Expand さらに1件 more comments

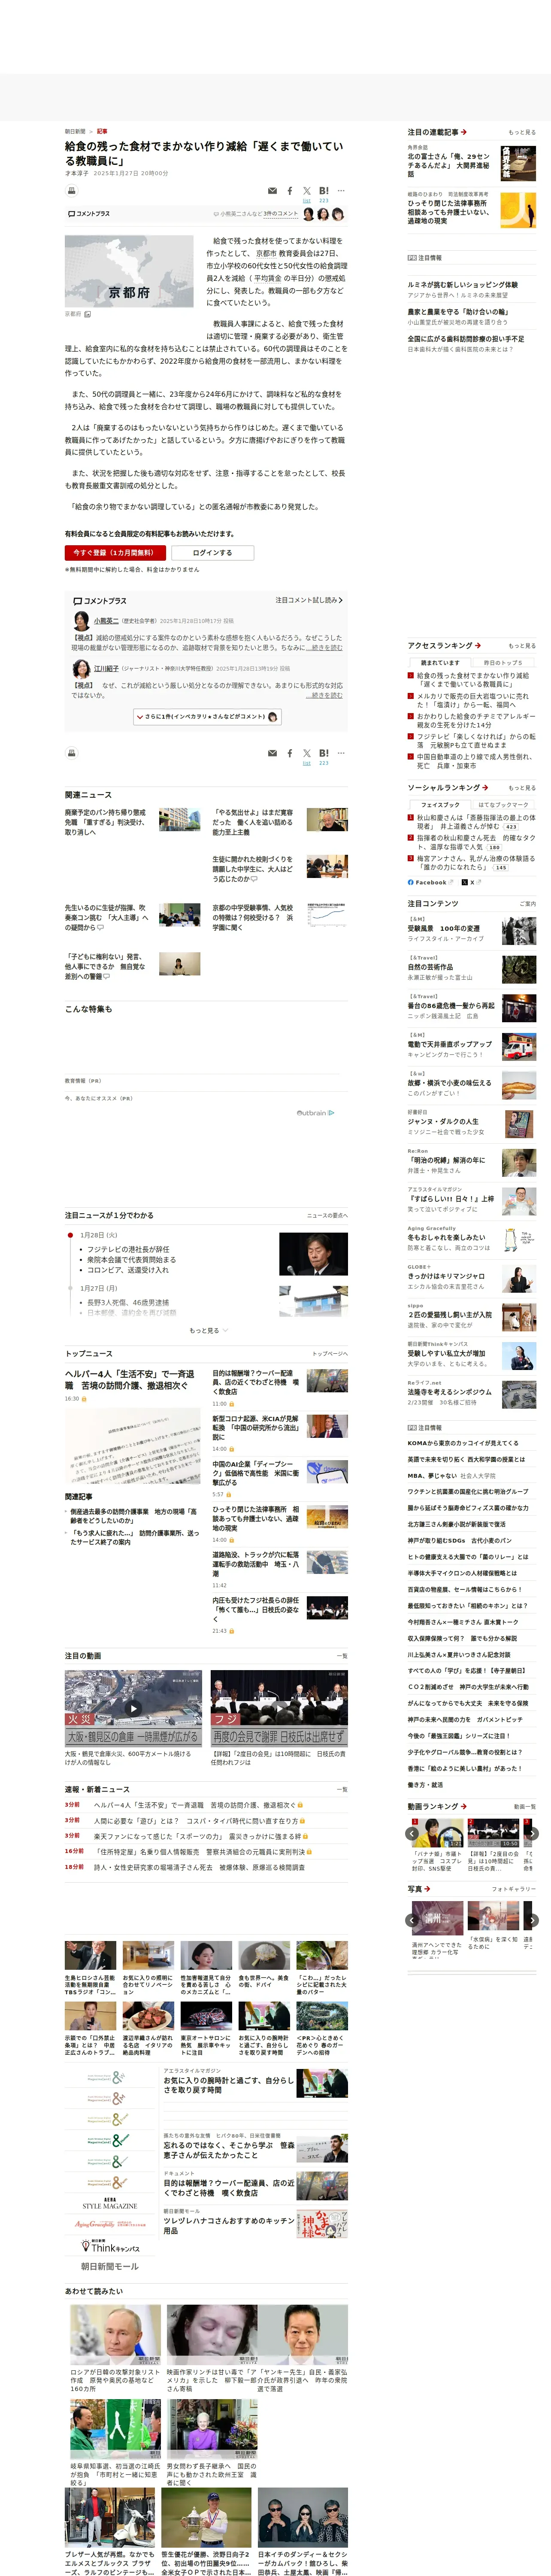coord(207,716)
